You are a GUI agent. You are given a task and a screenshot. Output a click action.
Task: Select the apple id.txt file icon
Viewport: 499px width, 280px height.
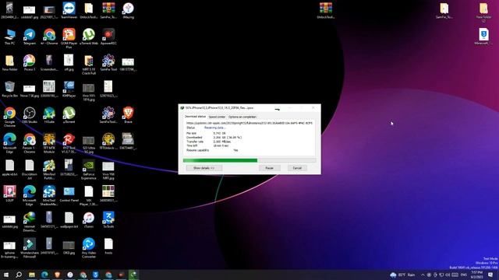9,168
